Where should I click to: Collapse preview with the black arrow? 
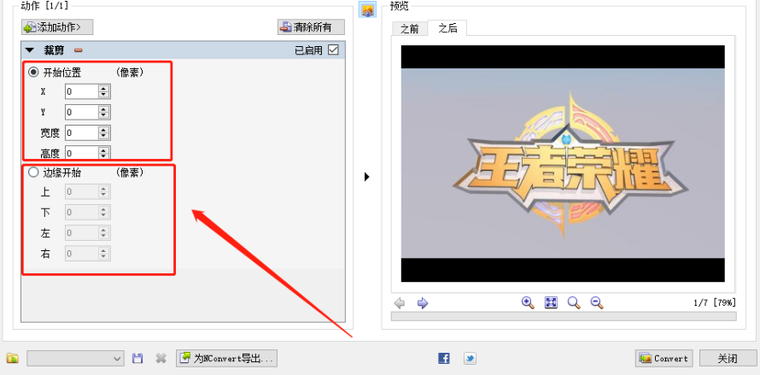pyautogui.click(x=367, y=177)
